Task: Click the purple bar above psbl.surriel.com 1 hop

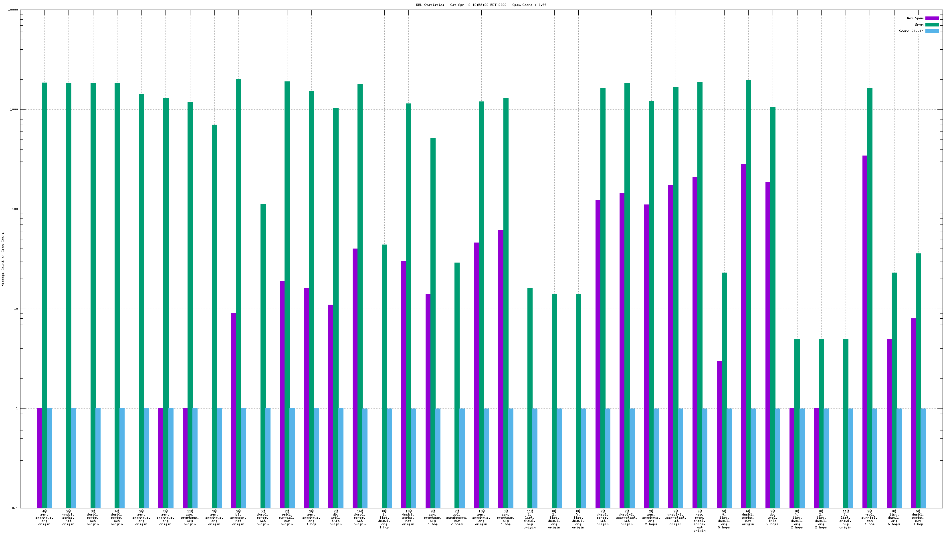Action: (865, 321)
